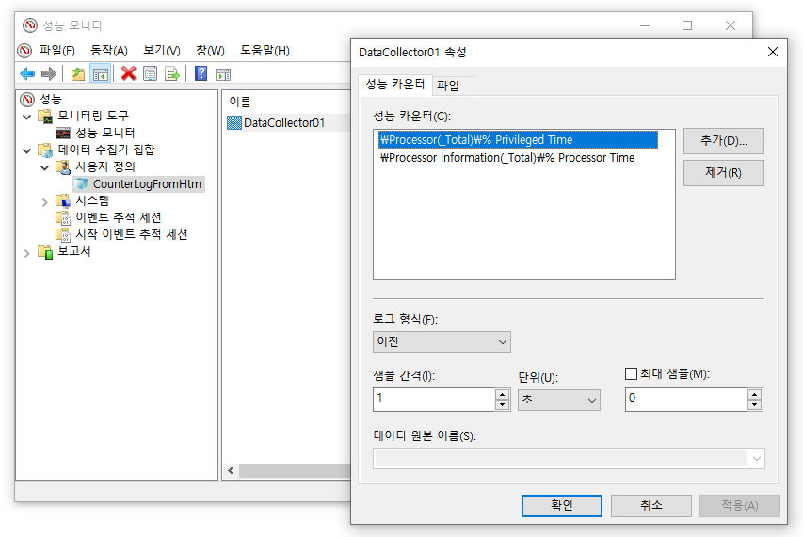Select 시작 이벤트 추적 세션 tree item

132,234
